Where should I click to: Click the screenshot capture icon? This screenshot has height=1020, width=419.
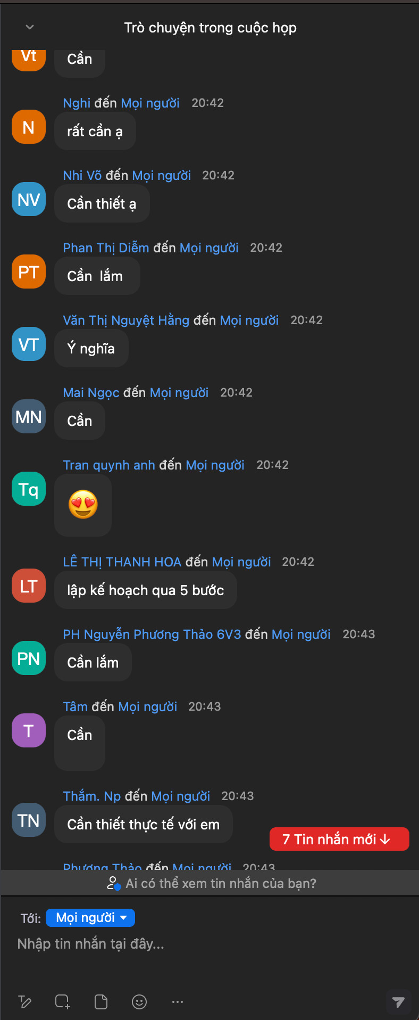point(63,1002)
